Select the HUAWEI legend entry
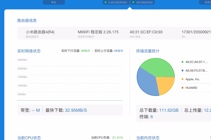The height and width of the screenshot is (140, 211). pyautogui.click(x=191, y=88)
